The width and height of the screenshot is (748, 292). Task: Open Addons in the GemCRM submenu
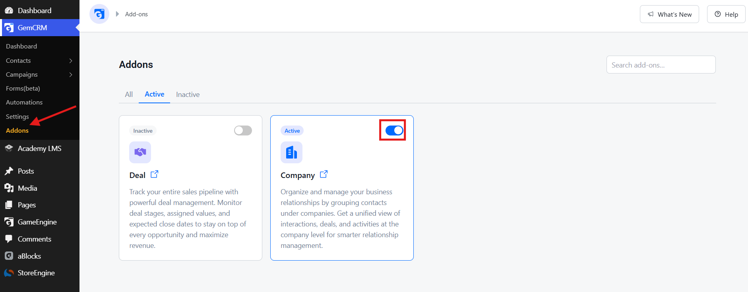[17, 130]
